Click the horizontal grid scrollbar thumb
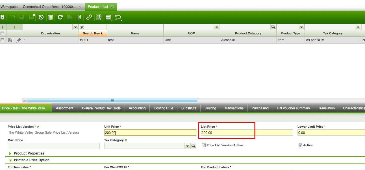The height and width of the screenshot is (170, 365). pos(112,100)
